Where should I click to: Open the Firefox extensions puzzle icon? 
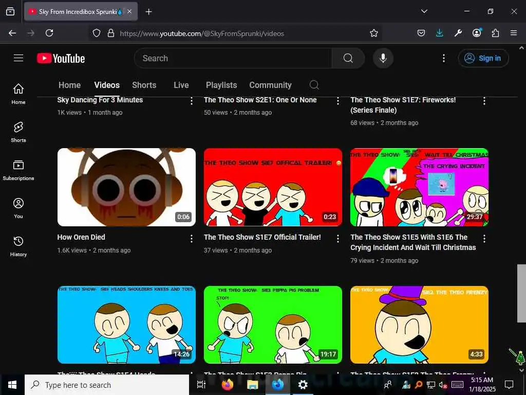[495, 33]
